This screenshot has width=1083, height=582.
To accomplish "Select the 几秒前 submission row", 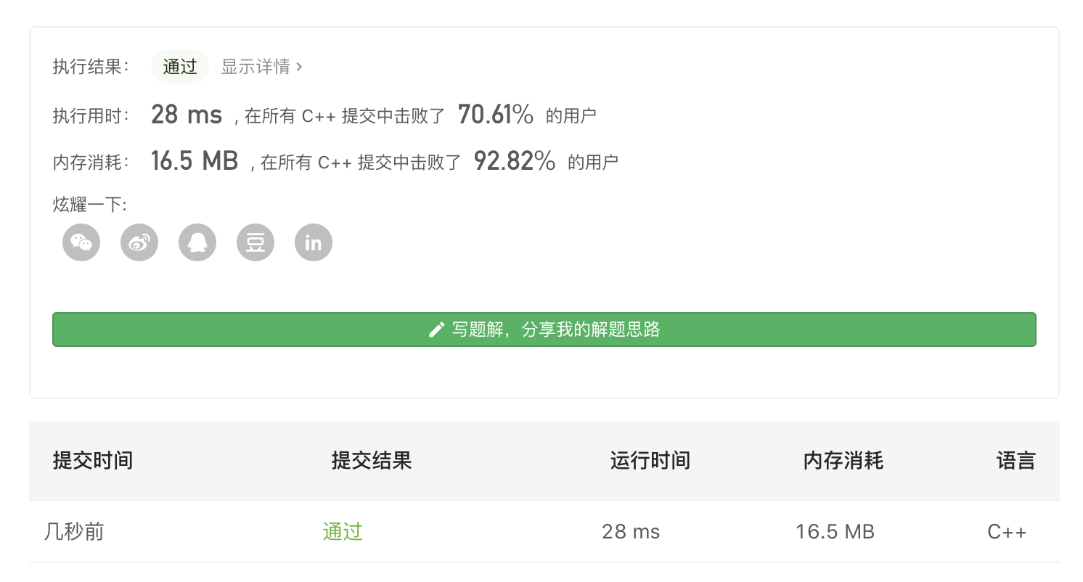I will [x=74, y=532].
